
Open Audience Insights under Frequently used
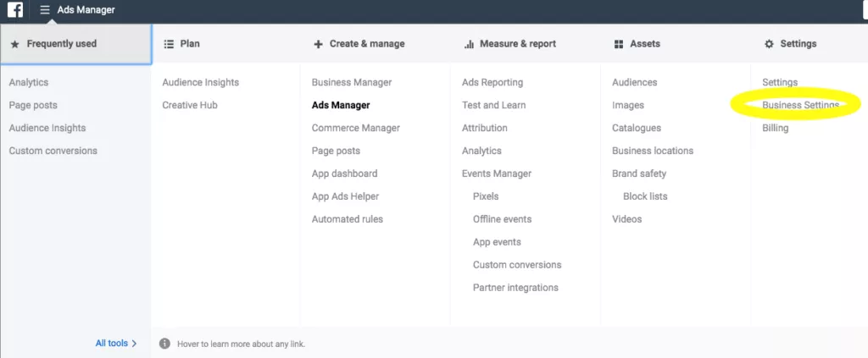click(x=47, y=128)
